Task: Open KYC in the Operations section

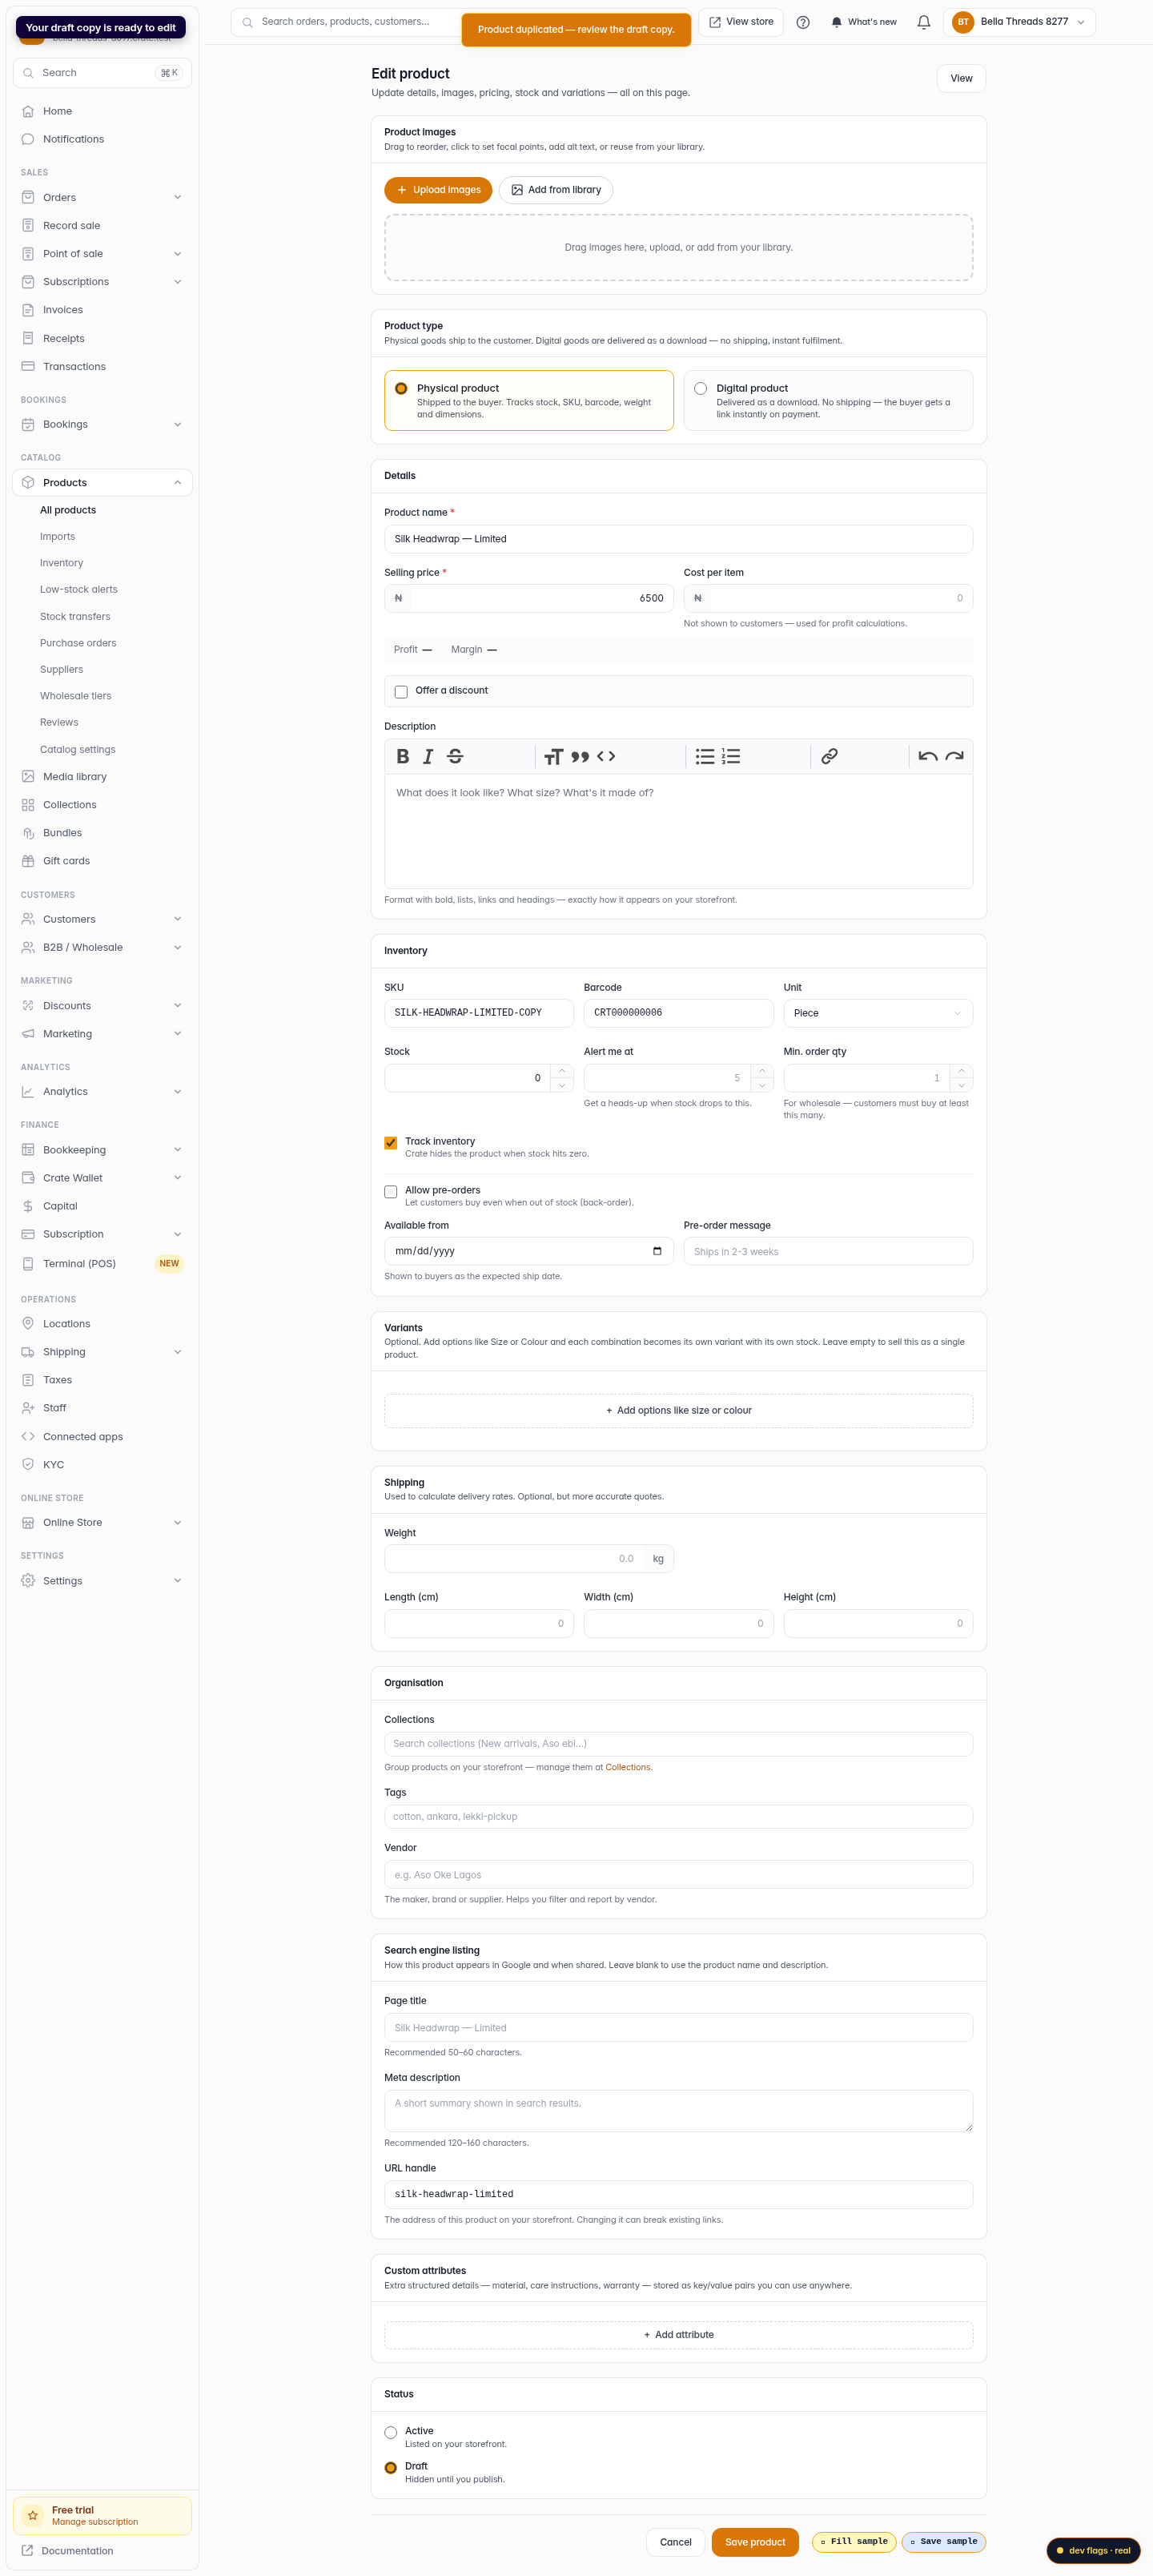Action: click(102, 1464)
